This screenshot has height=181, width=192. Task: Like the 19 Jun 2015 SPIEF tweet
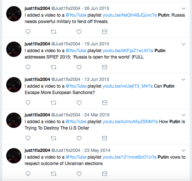[x=79, y=67]
